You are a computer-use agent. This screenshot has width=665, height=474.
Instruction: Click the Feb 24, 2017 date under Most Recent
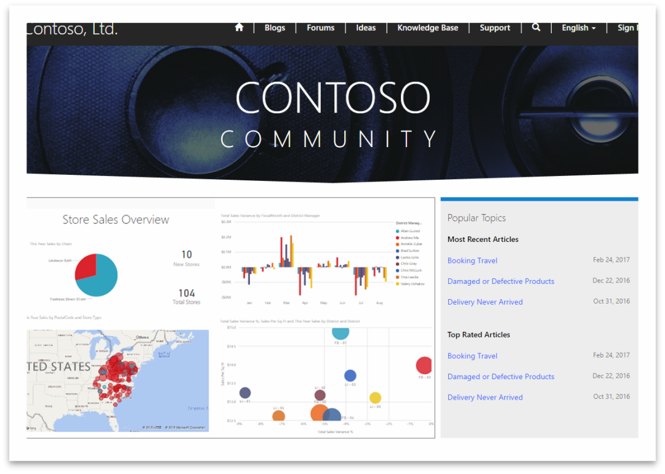tap(611, 260)
